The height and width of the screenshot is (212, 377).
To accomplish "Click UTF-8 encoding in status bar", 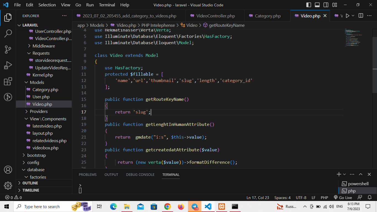I will [301, 198].
